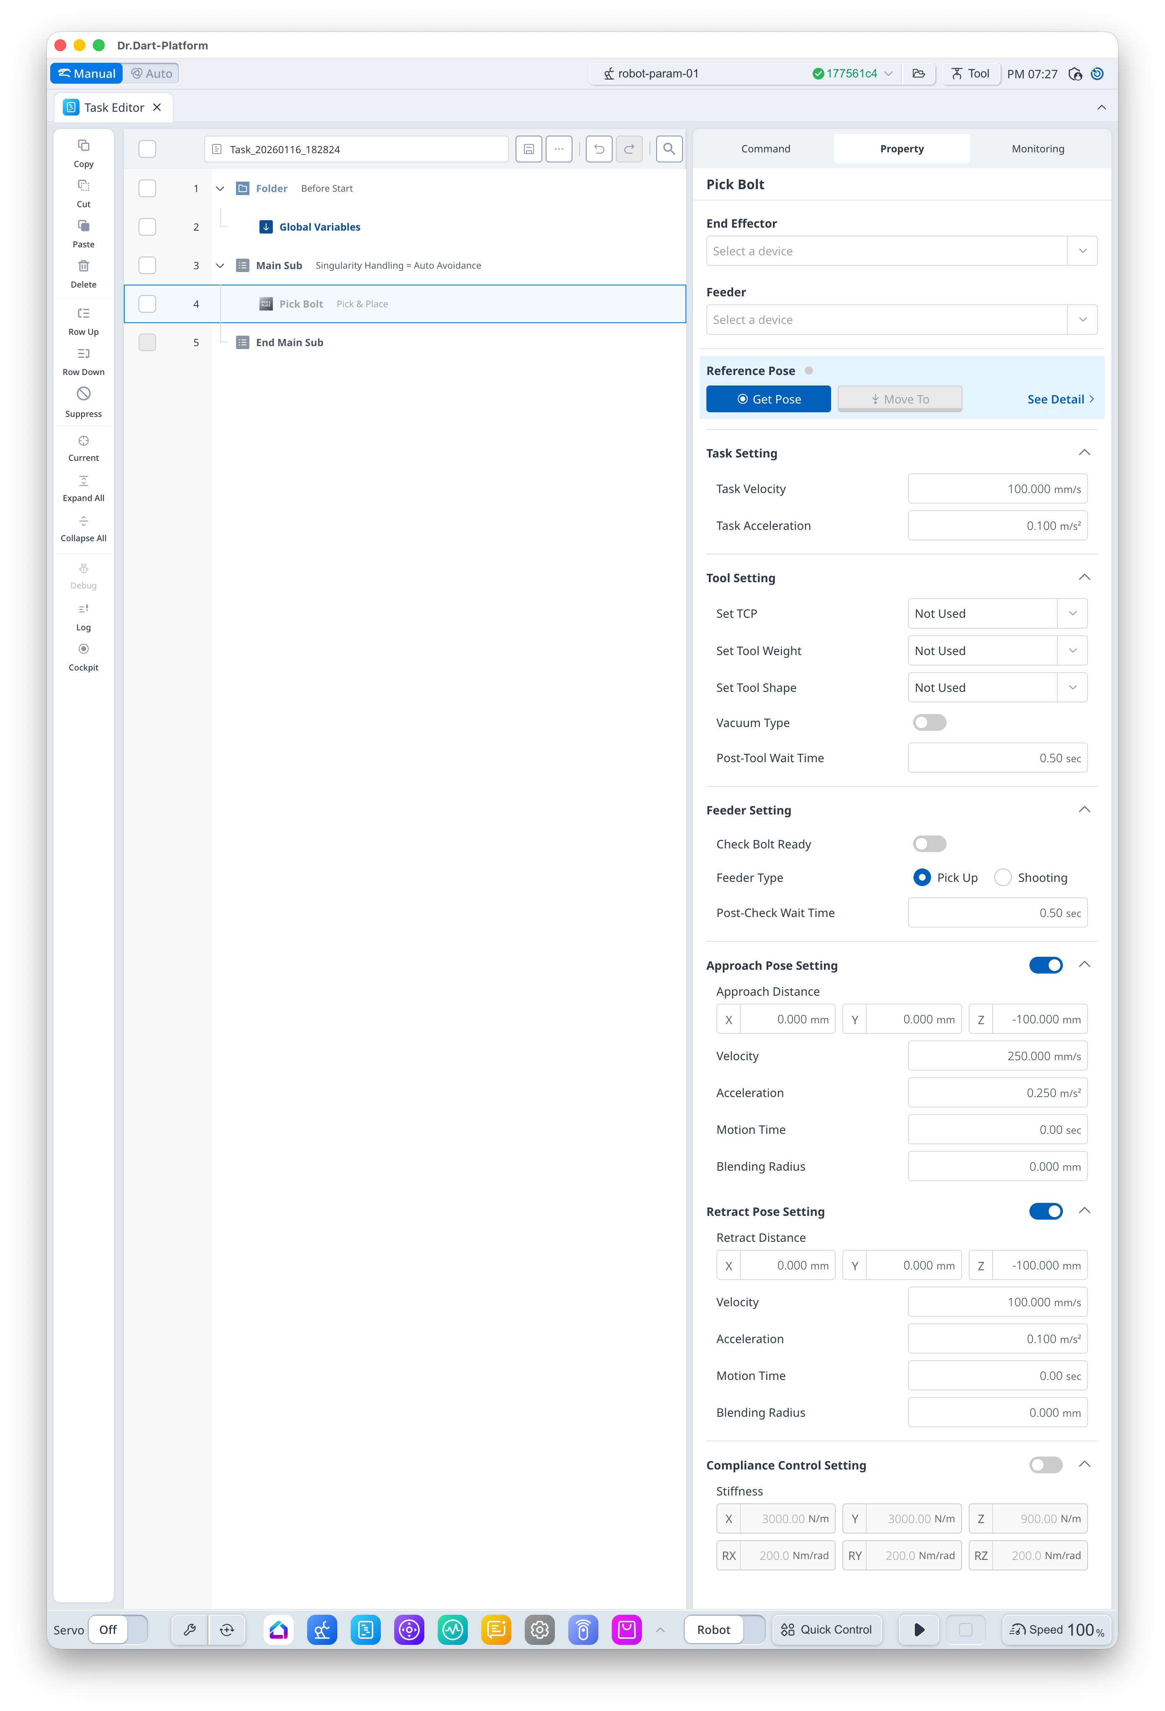This screenshot has width=1165, height=1711.
Task: Open the robot arm module in dock
Action: click(322, 1629)
